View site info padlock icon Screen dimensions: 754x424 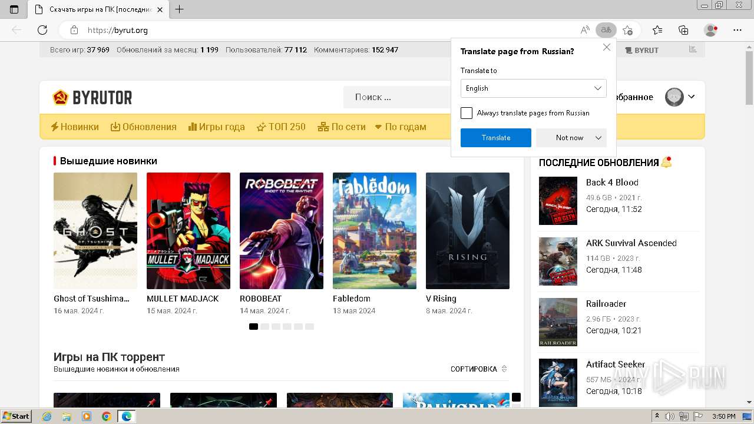(x=74, y=30)
